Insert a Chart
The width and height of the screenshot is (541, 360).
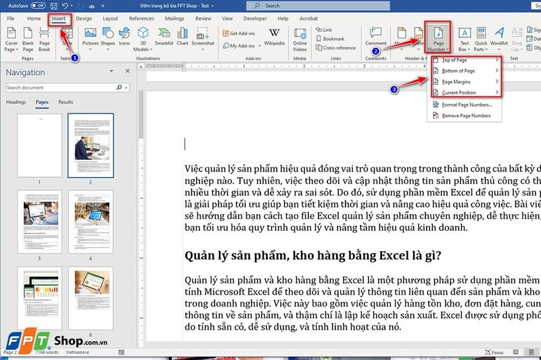(x=182, y=37)
